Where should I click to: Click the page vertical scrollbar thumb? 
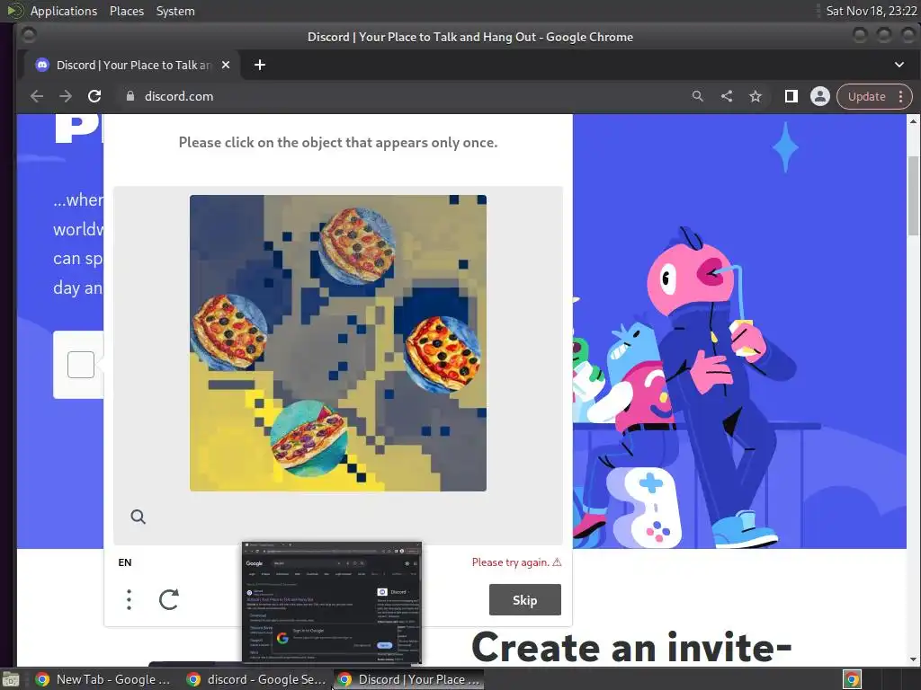click(913, 197)
